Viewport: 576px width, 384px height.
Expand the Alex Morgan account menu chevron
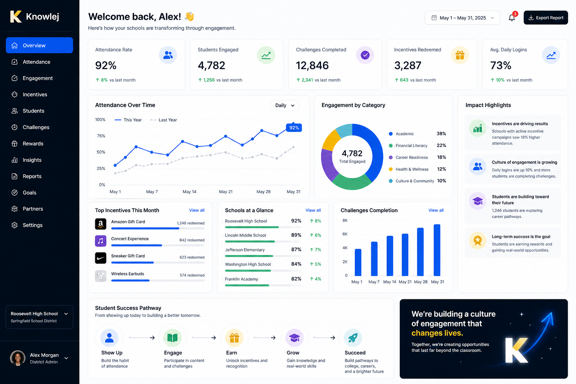(x=66, y=358)
